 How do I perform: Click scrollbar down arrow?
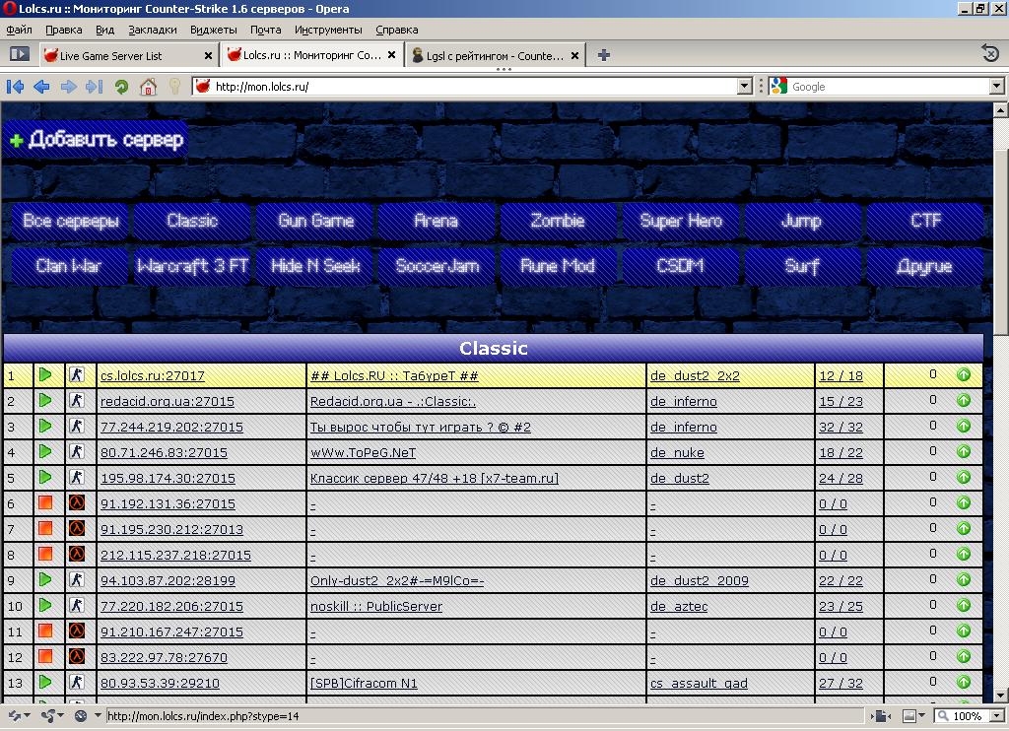pyautogui.click(x=1001, y=696)
